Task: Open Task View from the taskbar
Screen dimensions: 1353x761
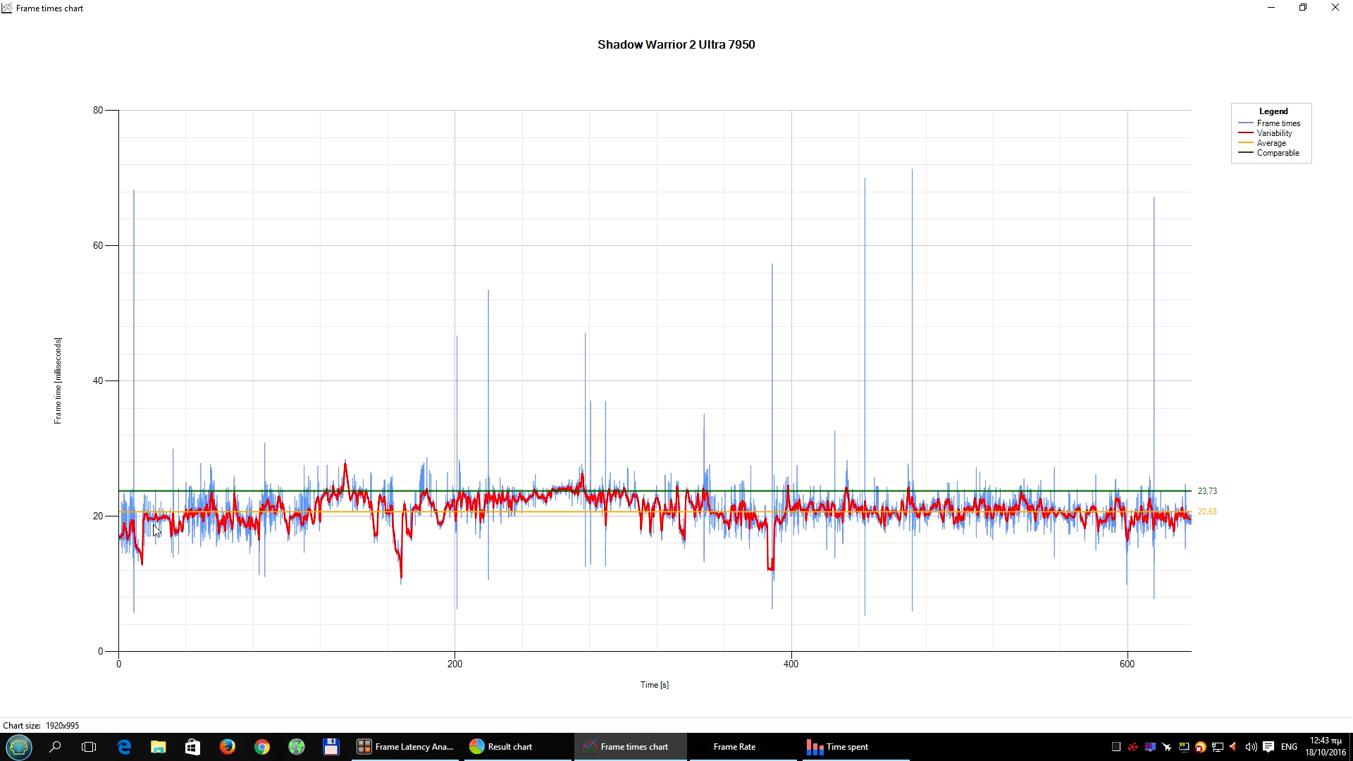Action: tap(89, 746)
